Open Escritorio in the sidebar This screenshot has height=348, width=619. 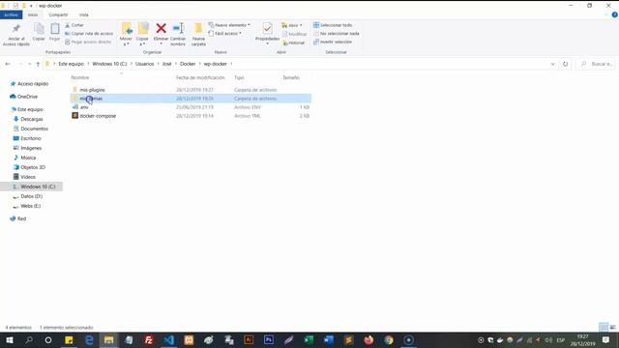click(x=31, y=138)
